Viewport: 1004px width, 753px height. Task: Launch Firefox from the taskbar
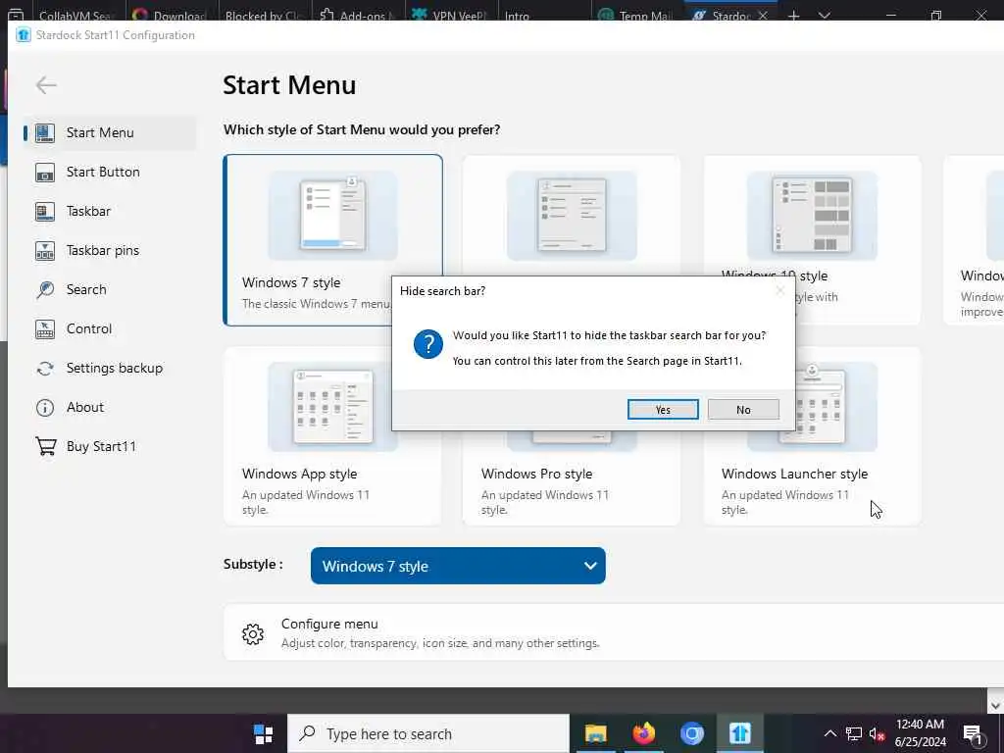644,733
